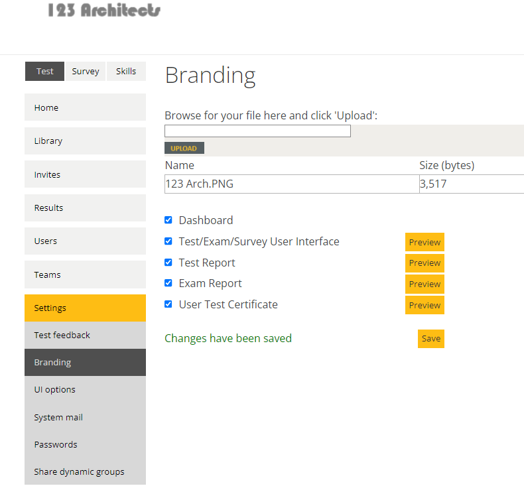Screen dimensions: 524x490
Task: Preview the Test Report branding
Action: pos(425,263)
